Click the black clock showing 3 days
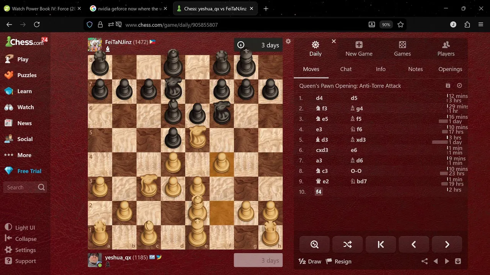The width and height of the screenshot is (490, 275). point(258,45)
